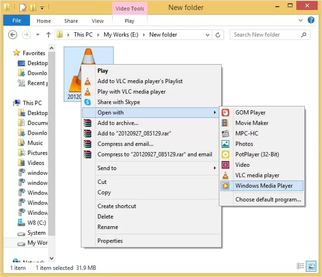Select the VLC video file thumbnail

tap(88, 74)
